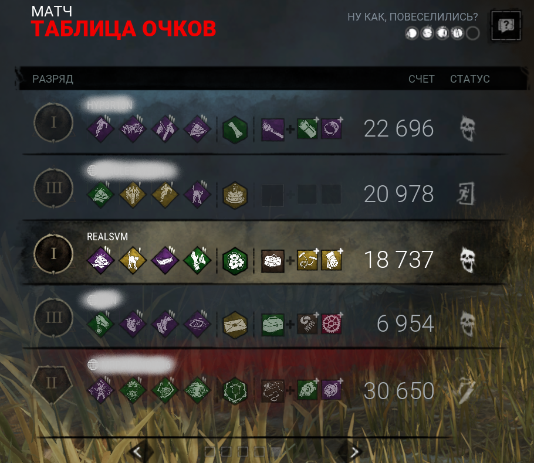Go to next page with right arrow
The width and height of the screenshot is (534, 463).
354,452
